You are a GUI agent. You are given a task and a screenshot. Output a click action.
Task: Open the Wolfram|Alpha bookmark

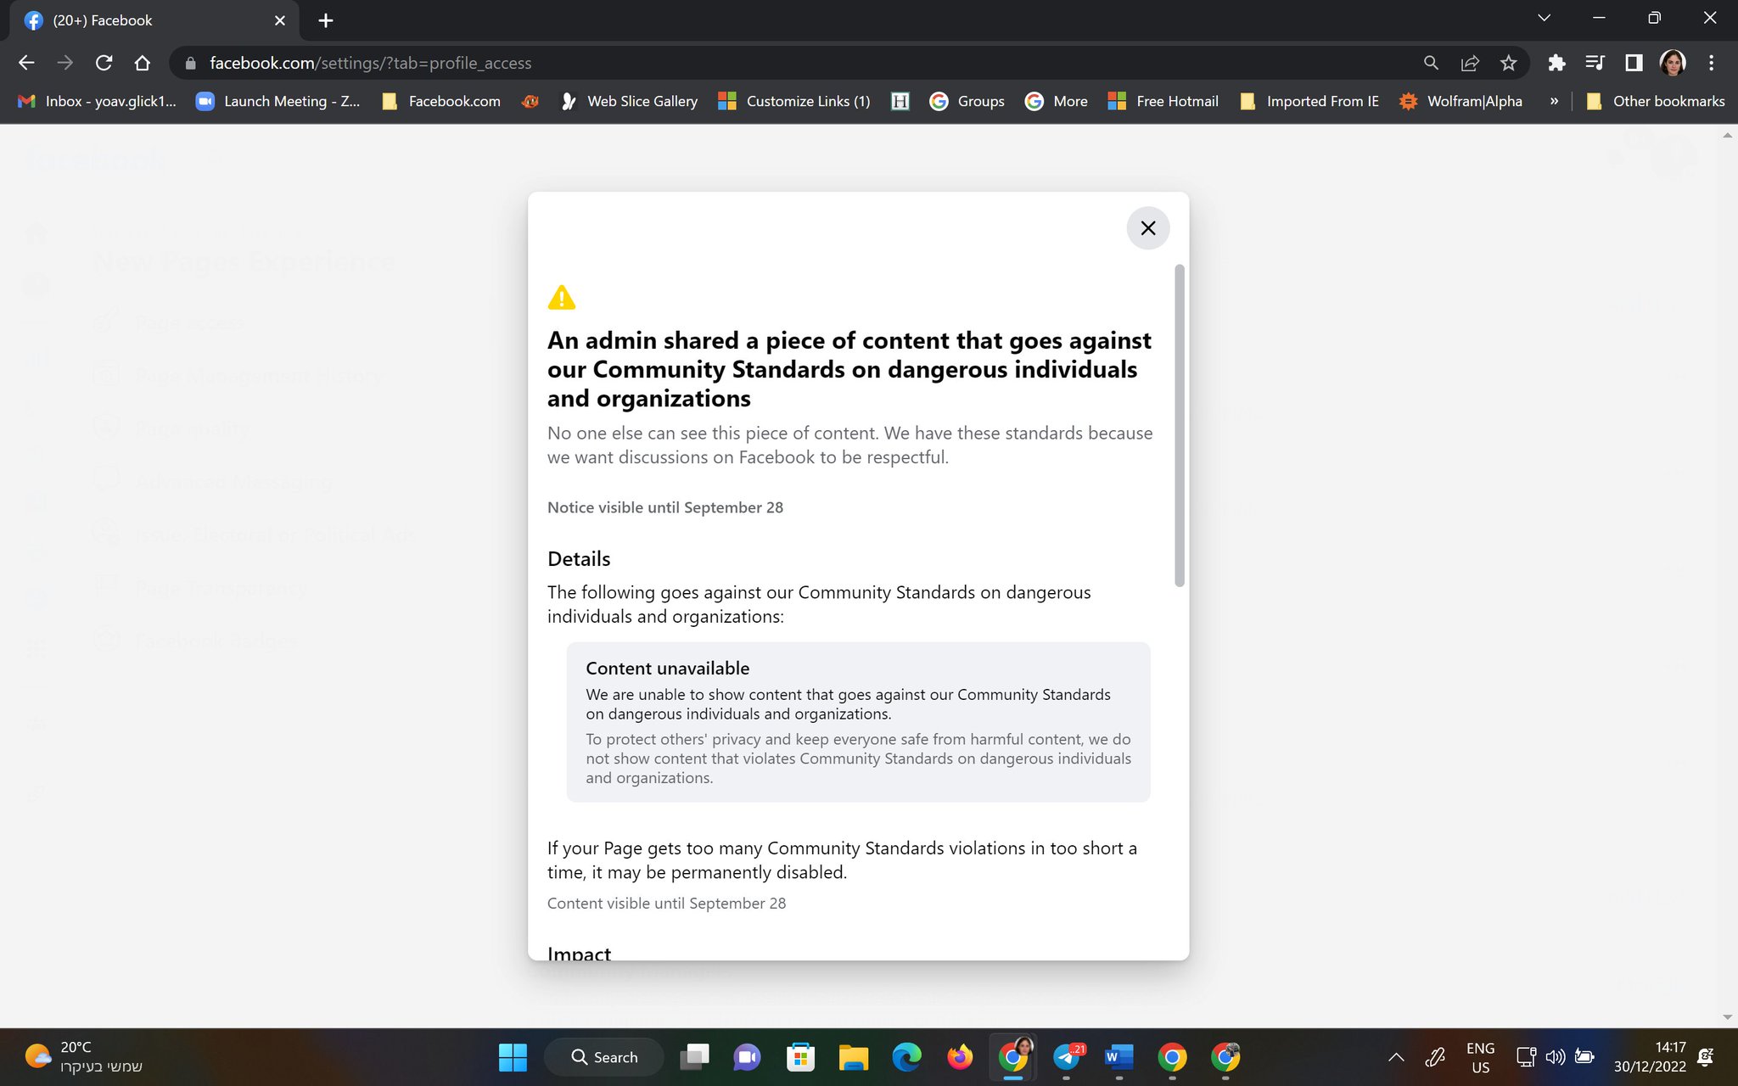[x=1461, y=101]
